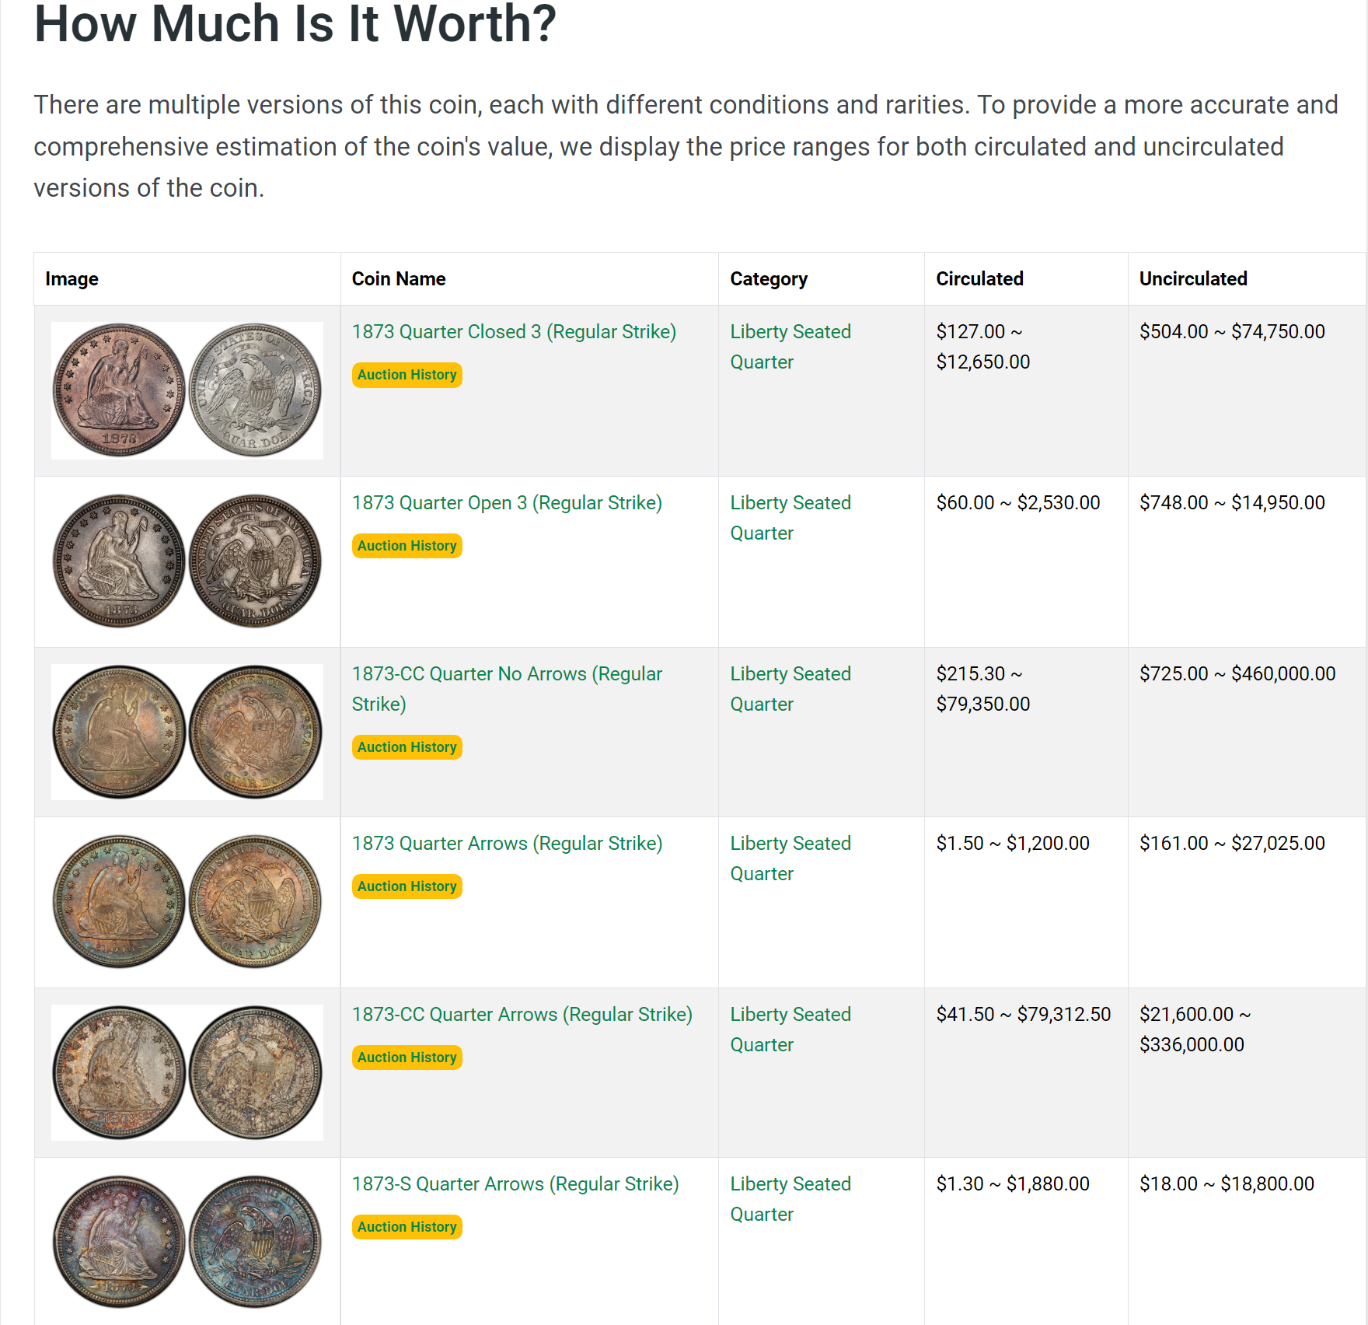
Task: Open Liberty Seated Quarter category in 1873-S row
Action: (x=790, y=1199)
